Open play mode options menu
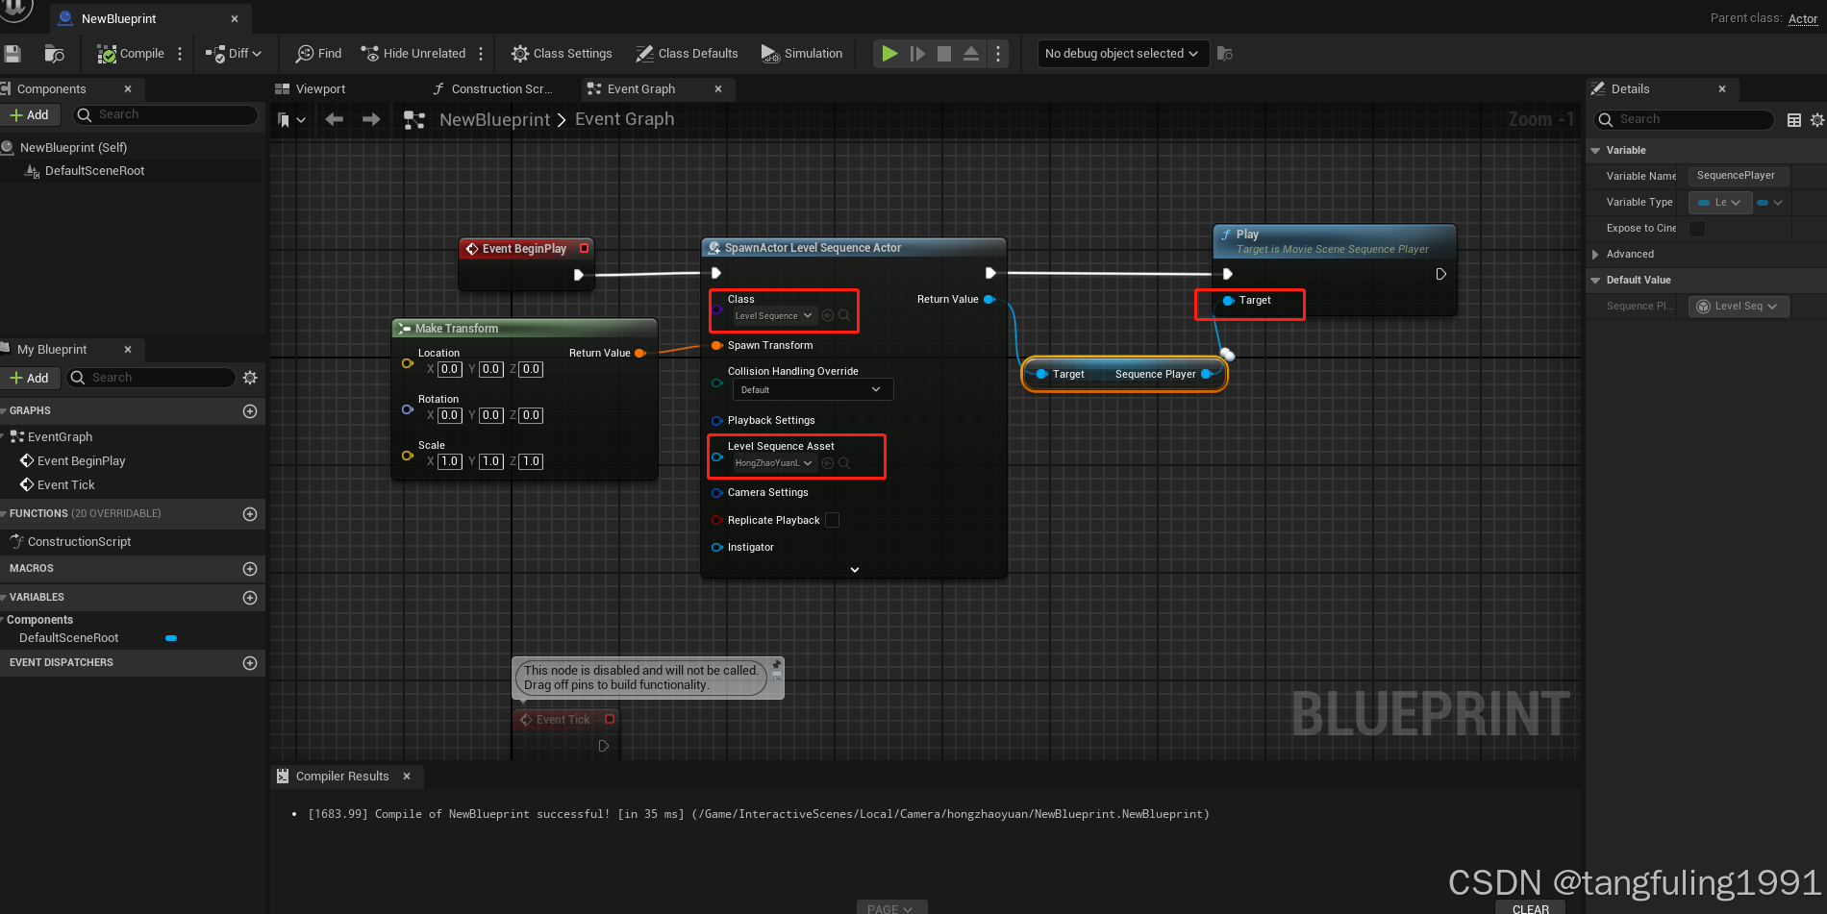The image size is (1827, 914). (998, 54)
